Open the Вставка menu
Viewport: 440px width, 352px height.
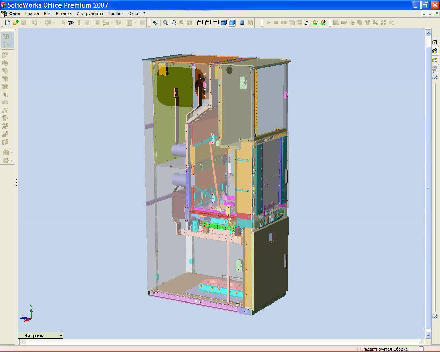tap(64, 14)
